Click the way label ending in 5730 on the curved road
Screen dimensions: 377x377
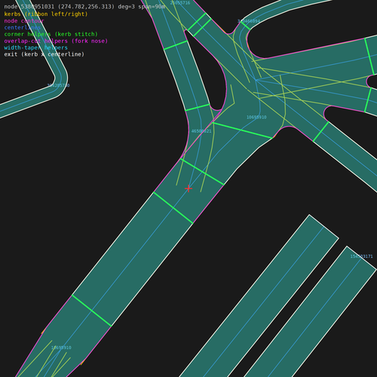(x=59, y=85)
